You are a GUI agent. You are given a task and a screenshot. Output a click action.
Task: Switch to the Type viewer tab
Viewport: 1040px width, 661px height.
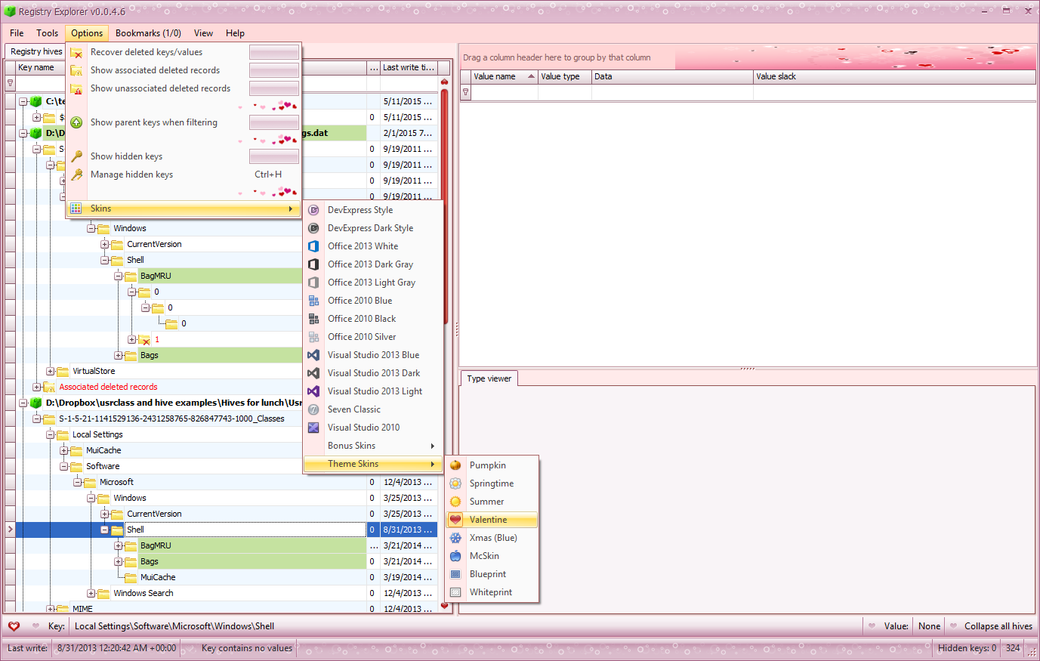489,378
